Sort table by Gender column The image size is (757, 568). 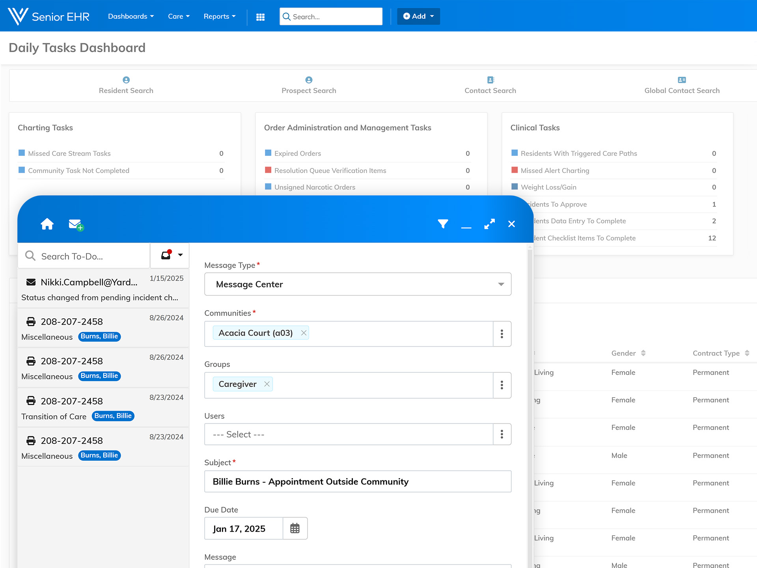(x=643, y=353)
